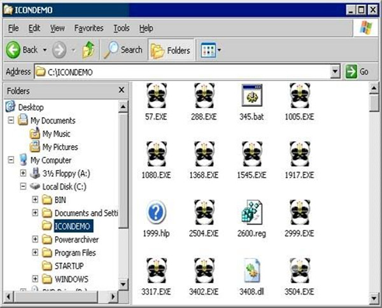Screen dimensions: 382x308
Task: Close the Folders side pane
Action: (121, 91)
